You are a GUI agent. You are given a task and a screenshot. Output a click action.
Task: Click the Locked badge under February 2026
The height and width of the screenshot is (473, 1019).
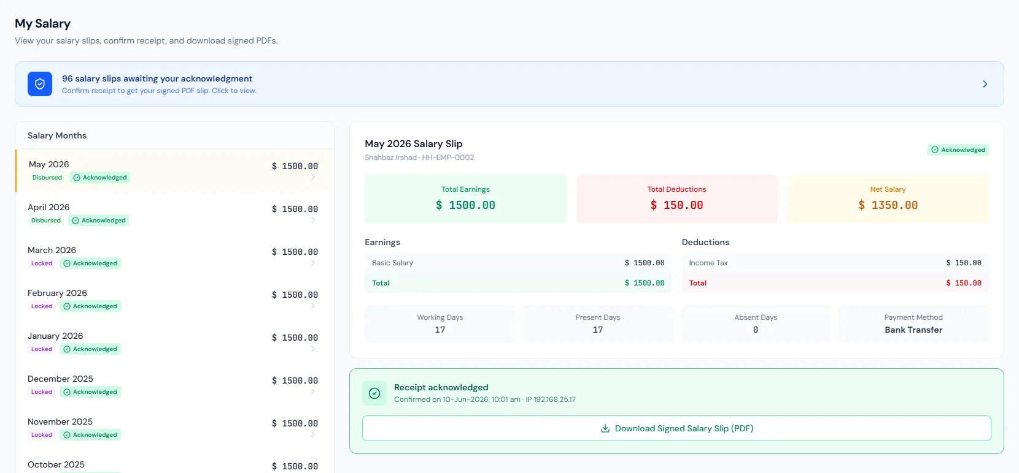pos(42,306)
